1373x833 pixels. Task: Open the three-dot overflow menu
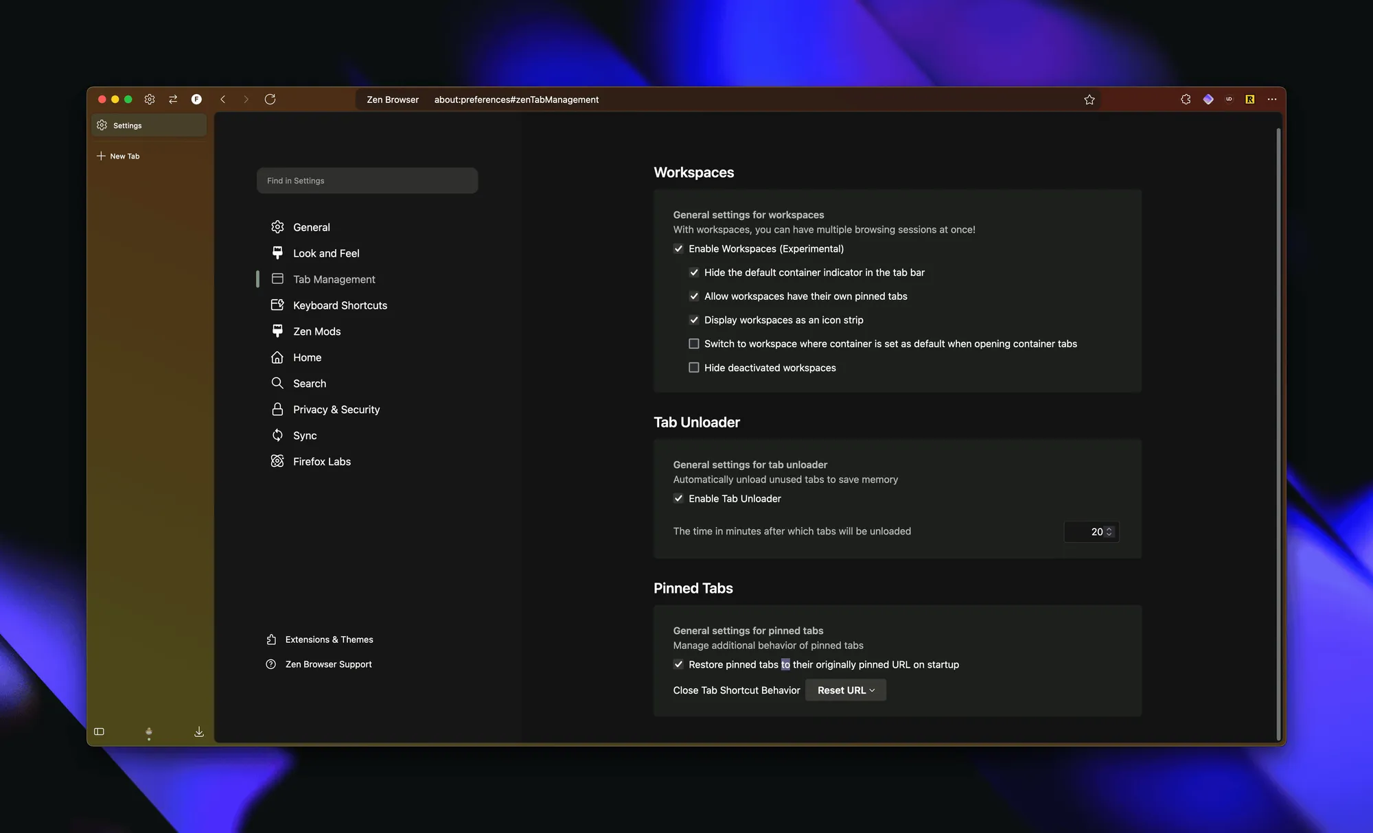(1272, 99)
